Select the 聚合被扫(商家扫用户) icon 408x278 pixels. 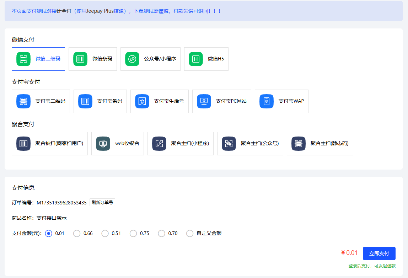point(23,144)
